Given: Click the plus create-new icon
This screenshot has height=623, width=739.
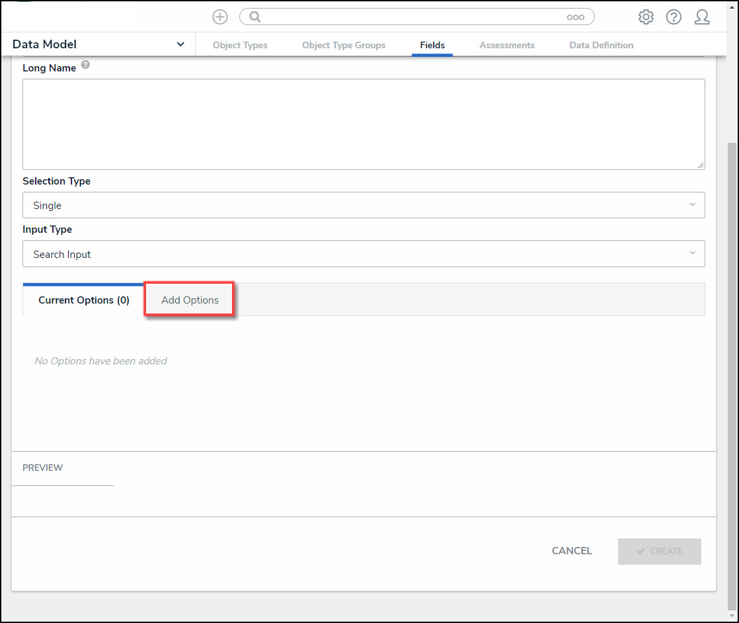Looking at the screenshot, I should (220, 17).
